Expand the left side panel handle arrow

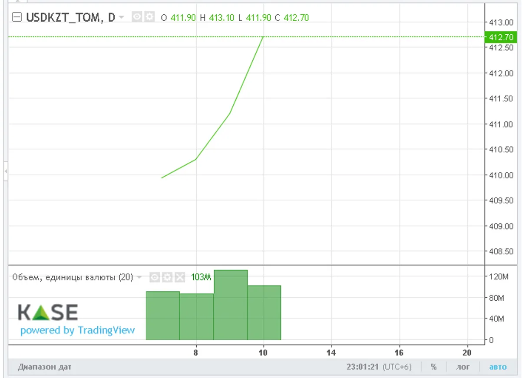coord(5,172)
